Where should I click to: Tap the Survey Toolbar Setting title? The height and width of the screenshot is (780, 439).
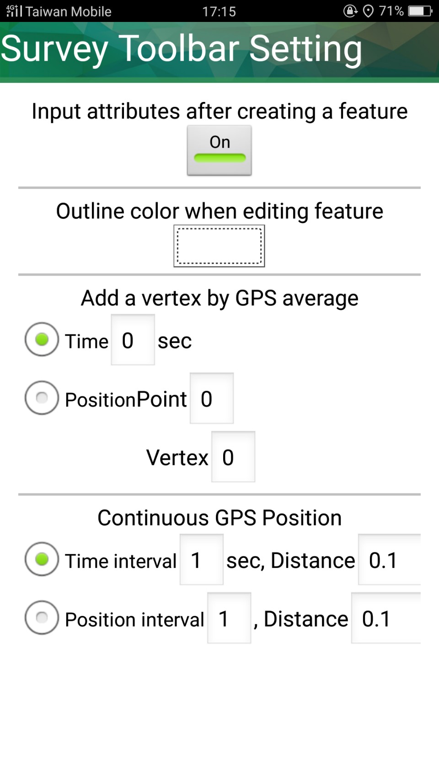[181, 49]
